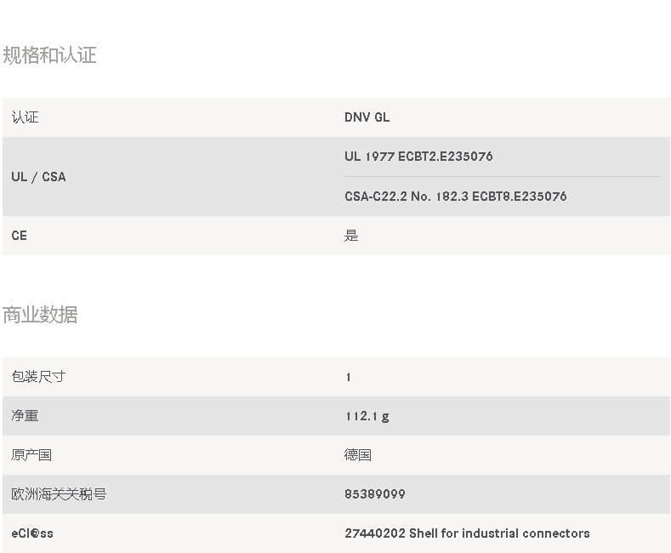
Task: Select the CE row label
Action: tap(20, 236)
